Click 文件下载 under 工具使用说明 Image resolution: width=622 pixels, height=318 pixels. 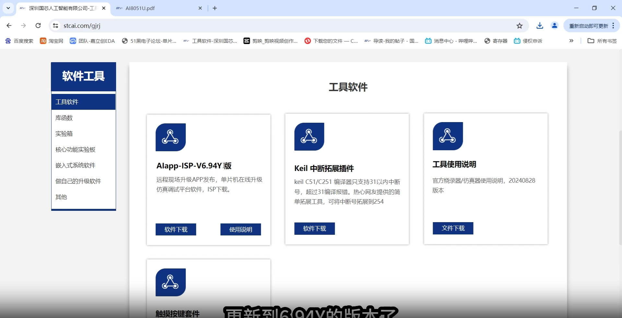point(453,228)
